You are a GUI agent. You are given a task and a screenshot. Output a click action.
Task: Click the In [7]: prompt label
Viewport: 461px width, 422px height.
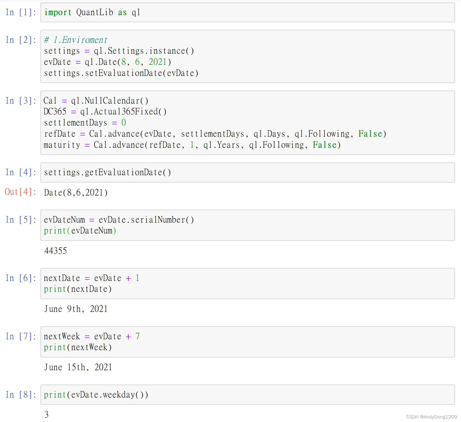click(x=21, y=337)
